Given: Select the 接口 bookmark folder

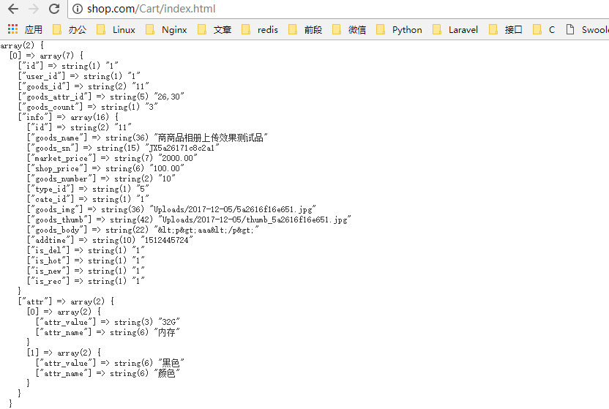Looking at the screenshot, I should pyautogui.click(x=506, y=30).
